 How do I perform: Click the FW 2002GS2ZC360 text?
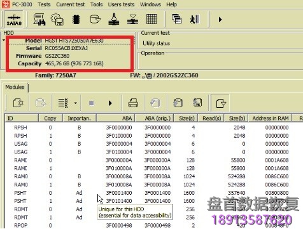coord(164,75)
